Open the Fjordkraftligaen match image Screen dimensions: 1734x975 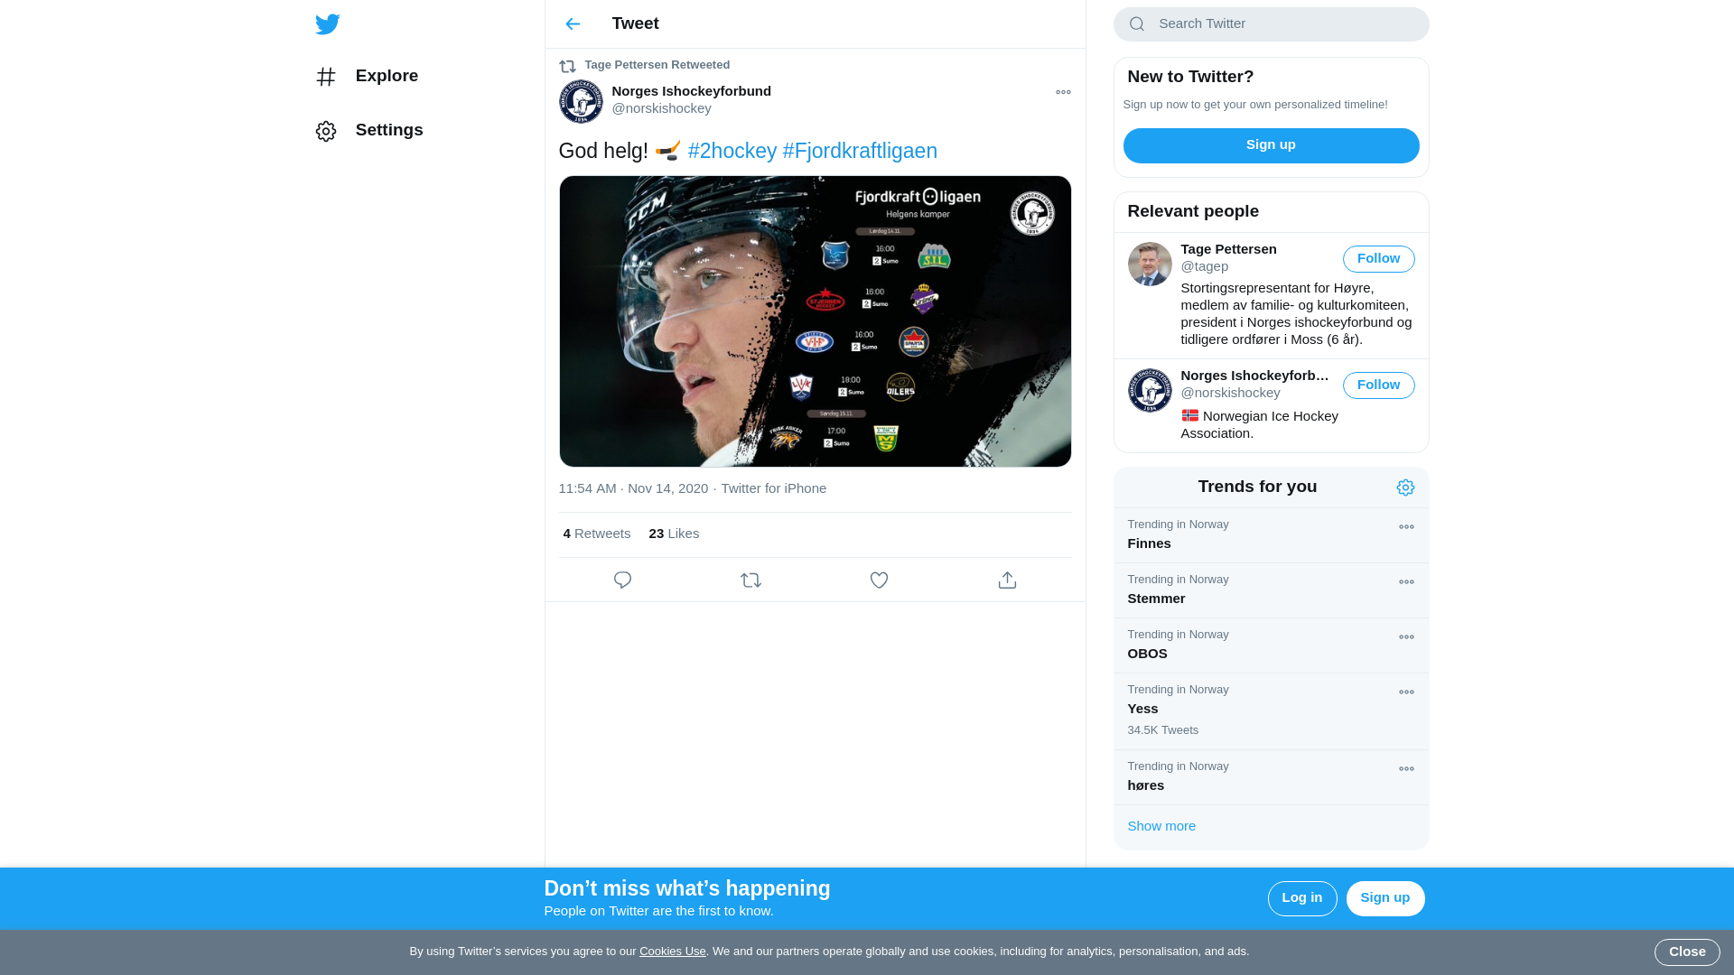pyautogui.click(x=815, y=321)
